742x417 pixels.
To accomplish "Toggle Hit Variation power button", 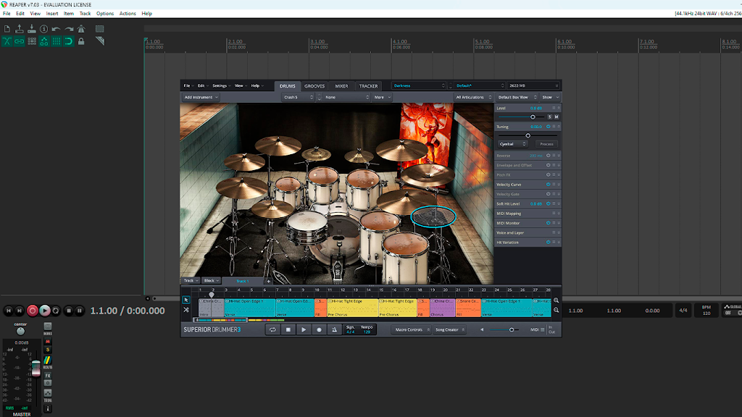I will 549,242.
